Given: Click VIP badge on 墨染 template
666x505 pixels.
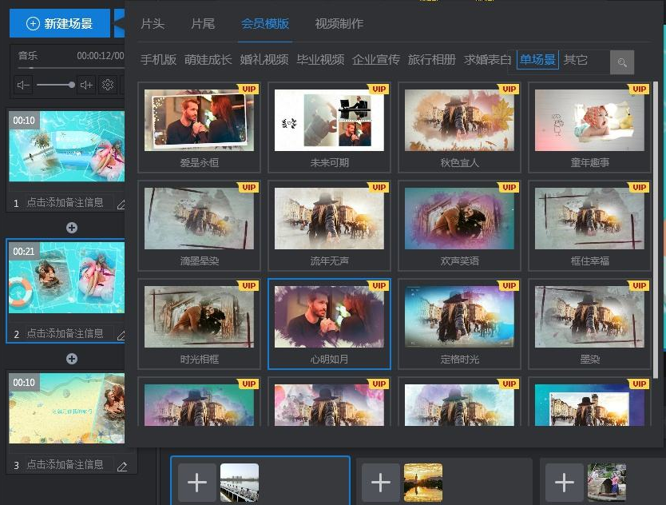Looking at the screenshot, I should 639,285.
